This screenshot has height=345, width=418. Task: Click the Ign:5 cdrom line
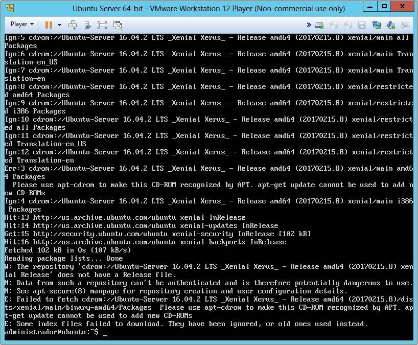point(206,41)
